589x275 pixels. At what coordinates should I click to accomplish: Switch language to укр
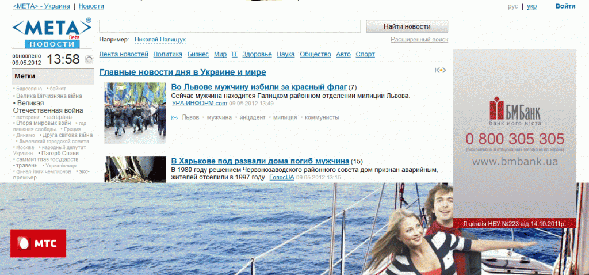click(531, 6)
